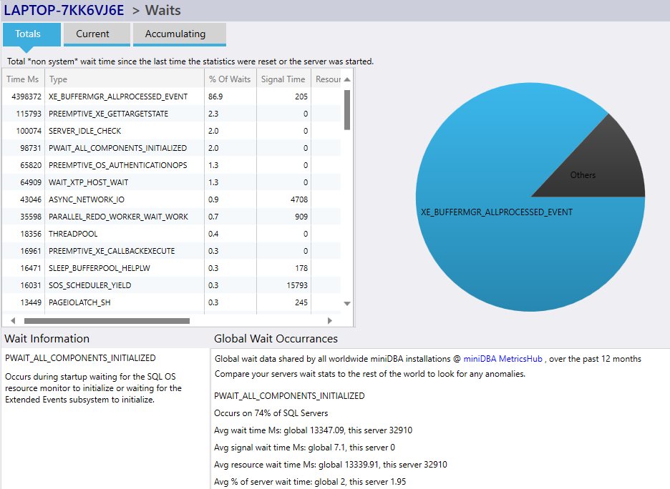Image resolution: width=670 pixels, height=489 pixels.
Task: Select the SLEEP_BUFFERPOOL_HELPLW row
Action: (x=172, y=268)
